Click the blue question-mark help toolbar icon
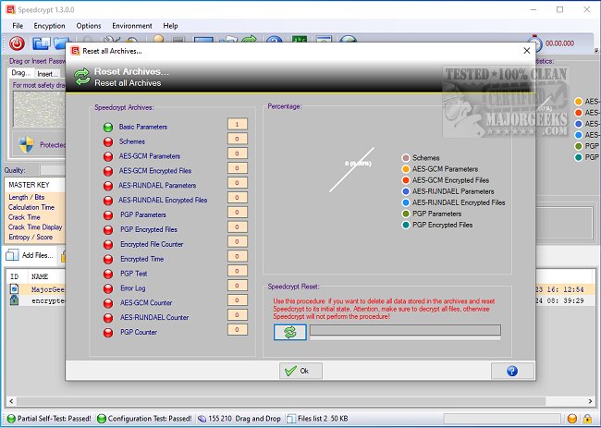Screen dimensions: 601x428 [275, 40]
